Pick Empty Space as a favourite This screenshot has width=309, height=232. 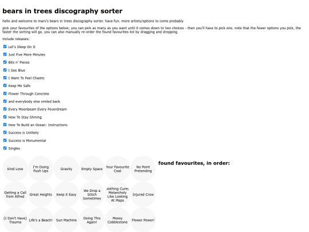pos(92,168)
